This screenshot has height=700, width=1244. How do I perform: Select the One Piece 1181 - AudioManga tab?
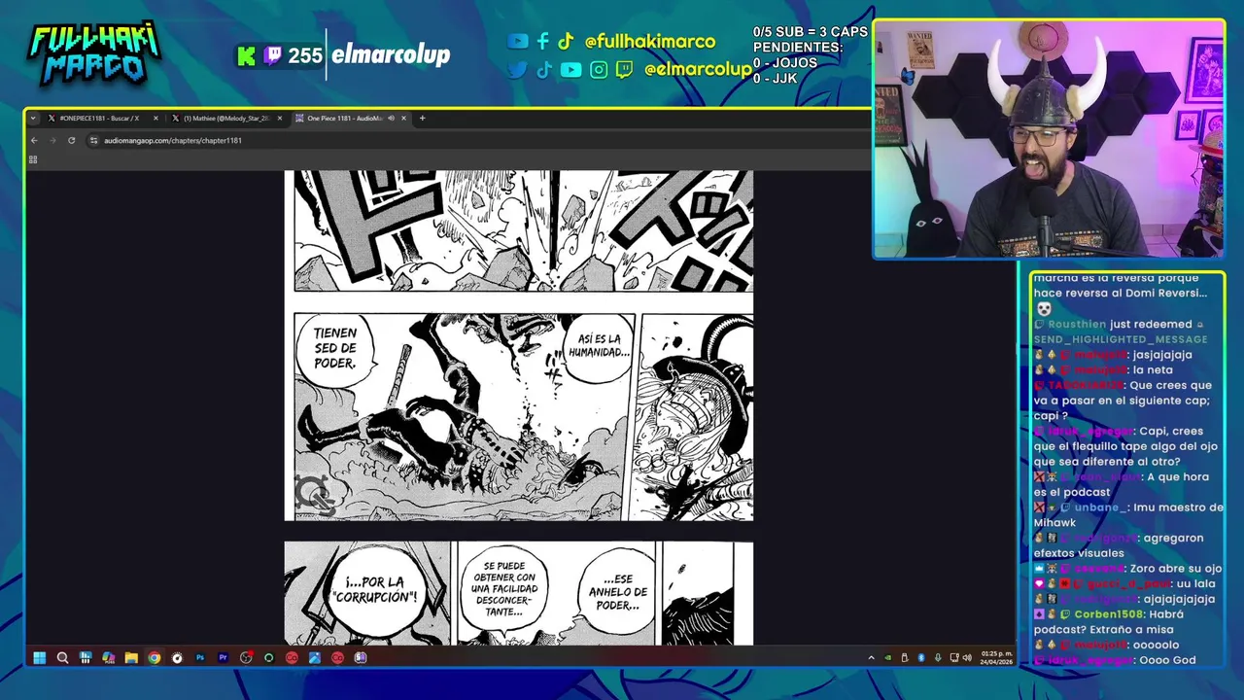tap(350, 119)
